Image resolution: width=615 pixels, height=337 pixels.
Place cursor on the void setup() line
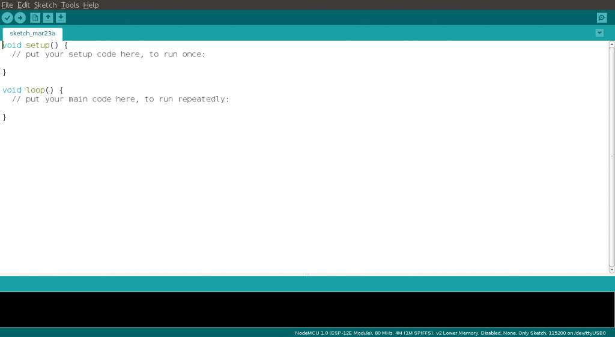click(x=35, y=45)
